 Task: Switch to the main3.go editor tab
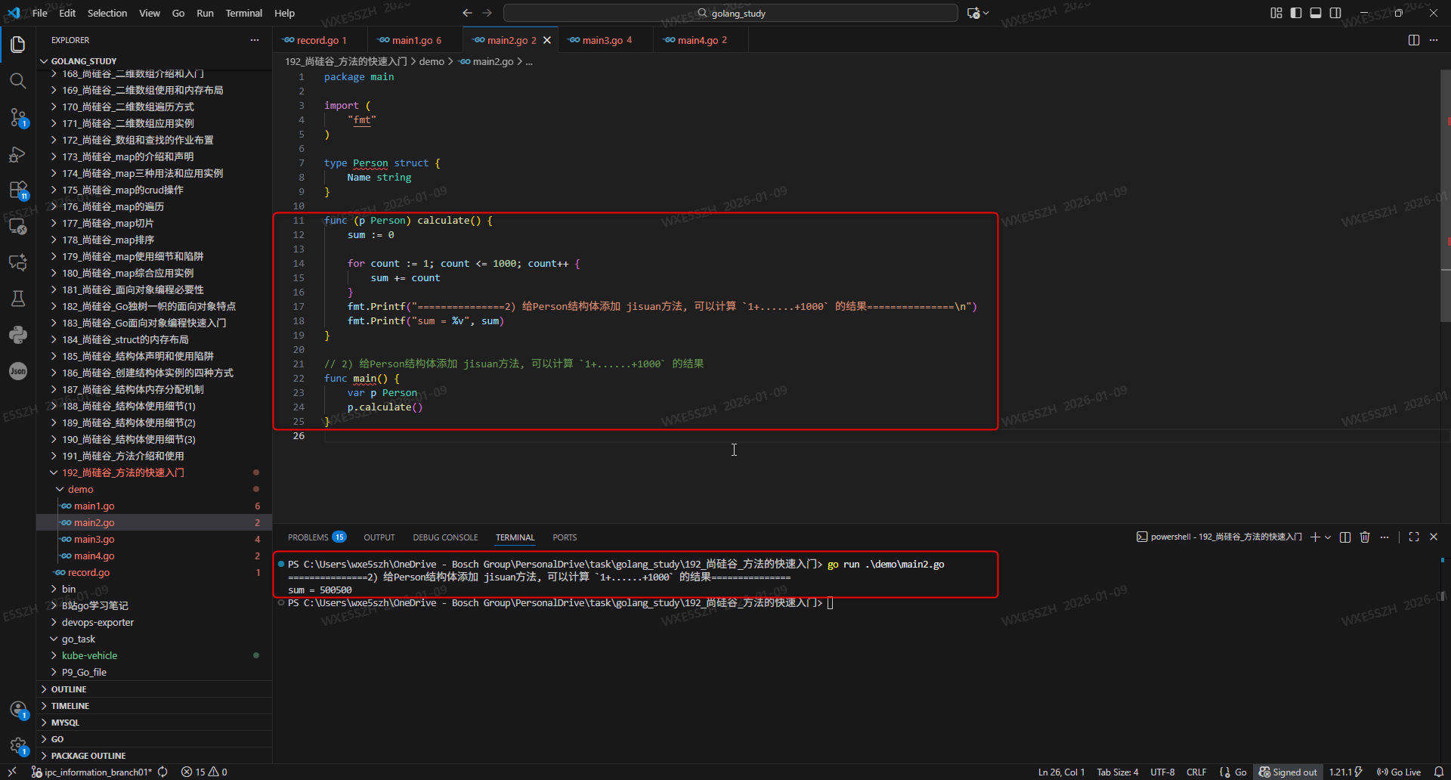point(605,40)
